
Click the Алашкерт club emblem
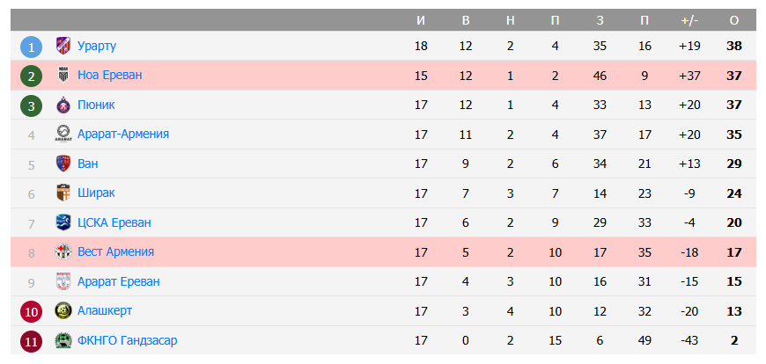click(x=63, y=310)
